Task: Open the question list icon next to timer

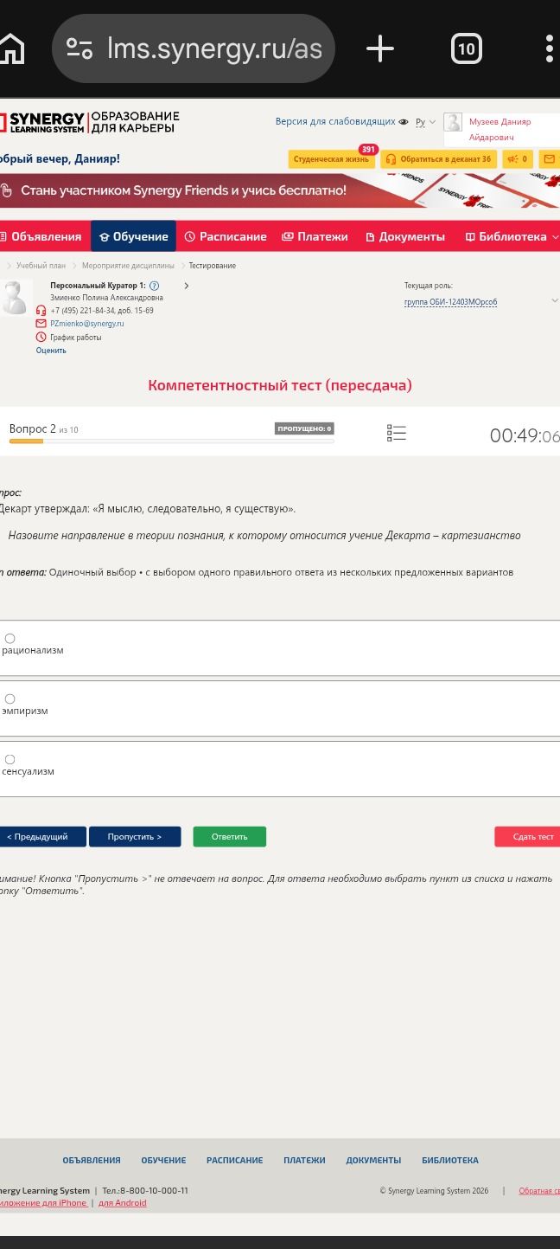Action: [x=396, y=434]
